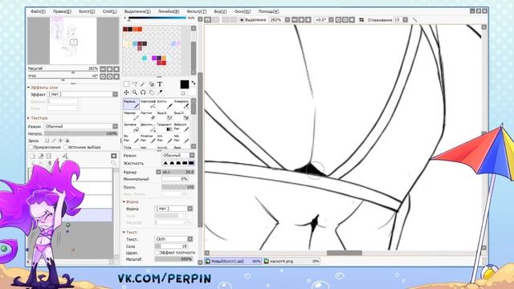
Task: Click the black foreground color swatch
Action: click(185, 84)
